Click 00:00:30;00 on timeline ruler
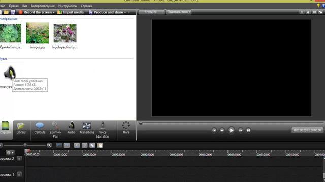 (x=118, y=155)
